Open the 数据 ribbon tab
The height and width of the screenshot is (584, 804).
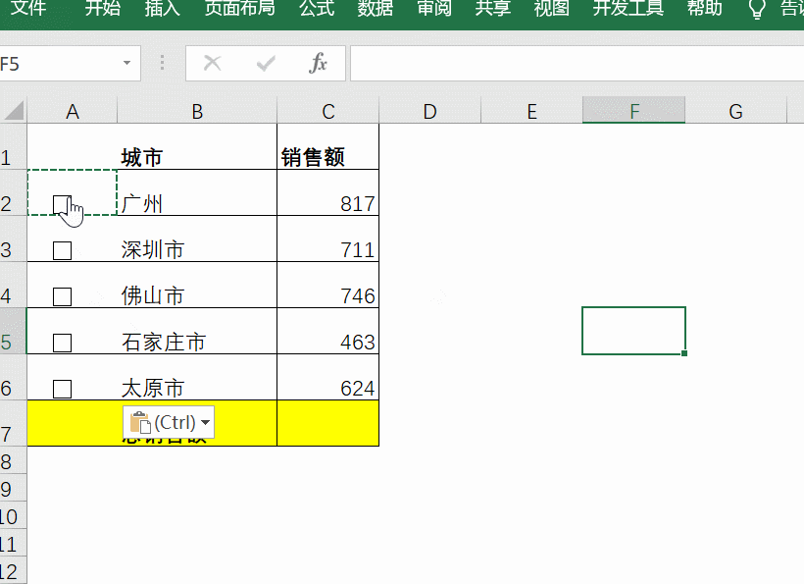[376, 8]
